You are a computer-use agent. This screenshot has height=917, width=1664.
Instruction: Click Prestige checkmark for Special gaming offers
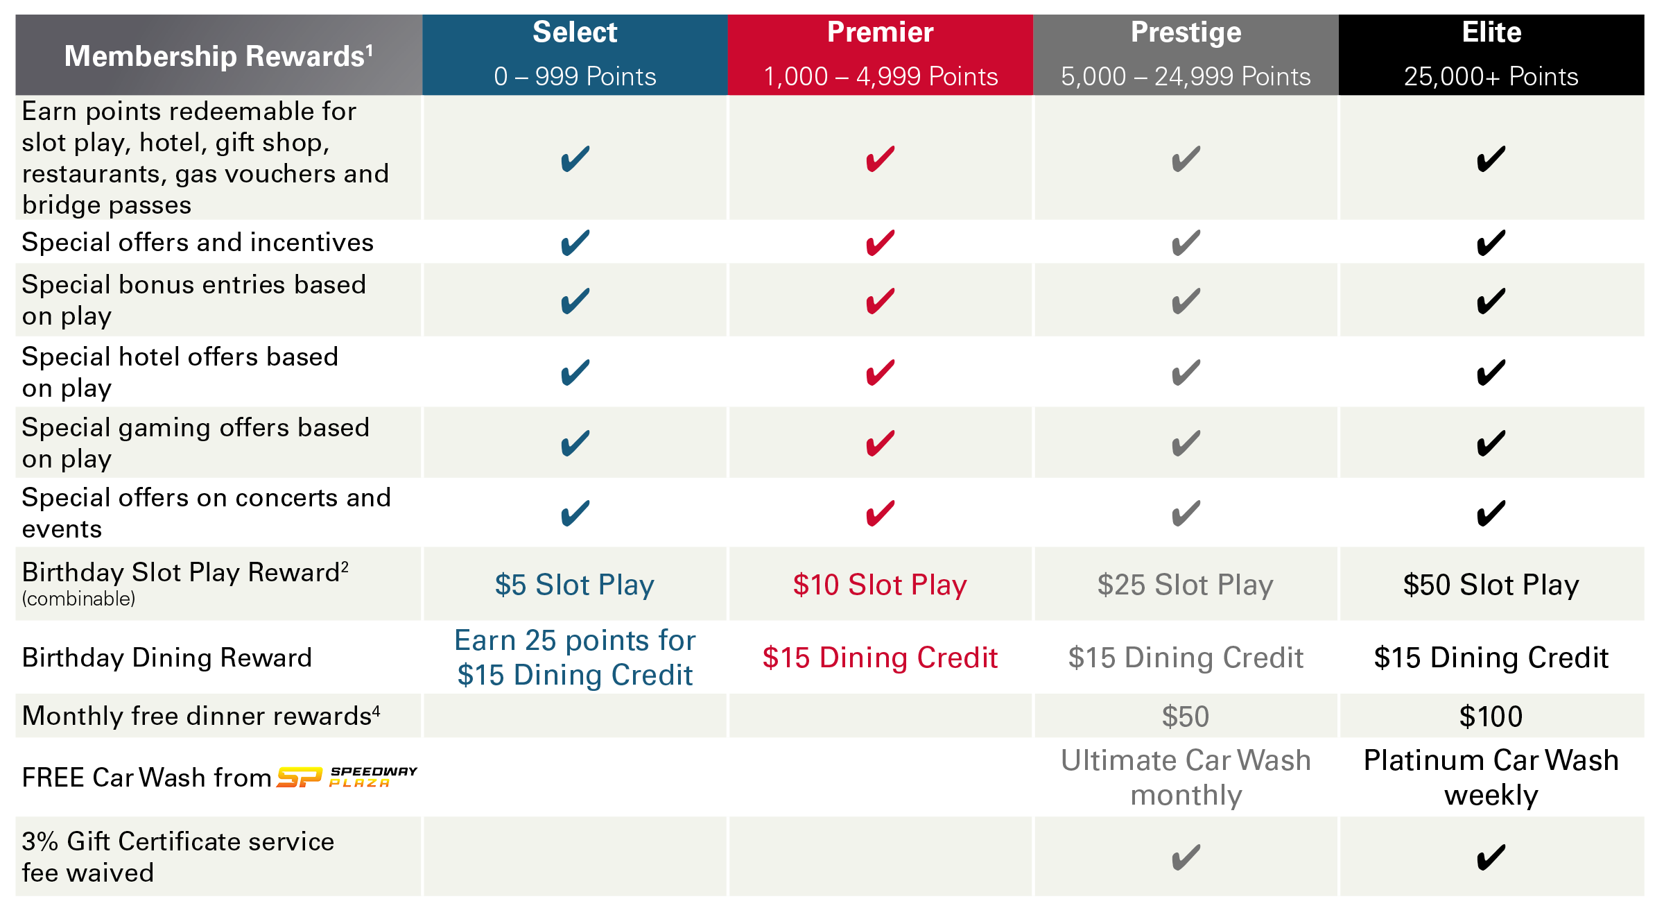tap(1186, 443)
